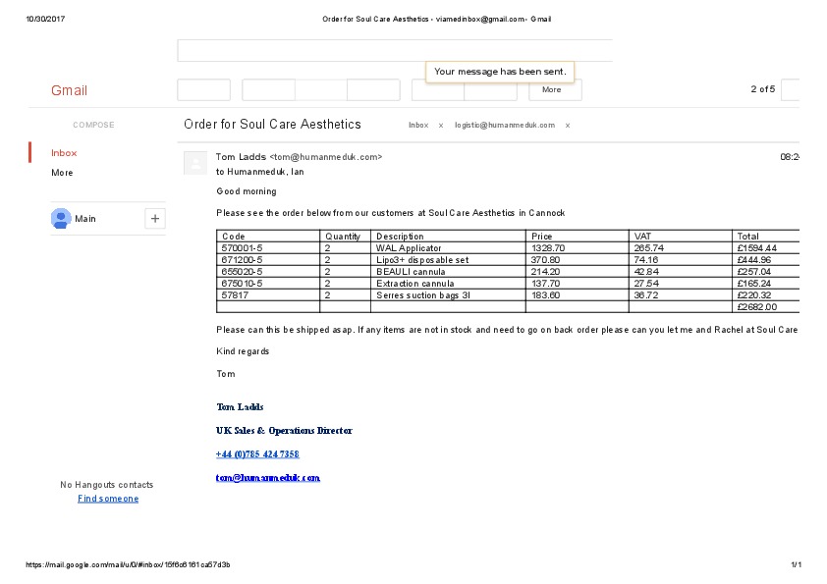827x584 pixels.
Task: Click sender name Tom Ladds
Action: pos(241,157)
